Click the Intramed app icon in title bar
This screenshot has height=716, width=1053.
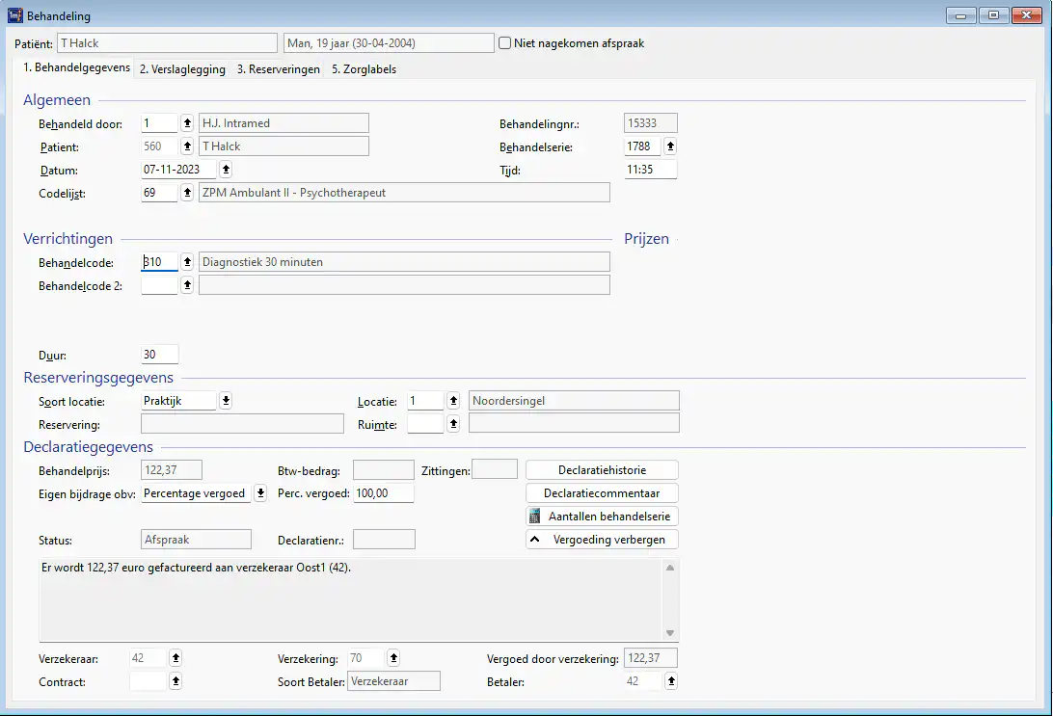(14, 15)
